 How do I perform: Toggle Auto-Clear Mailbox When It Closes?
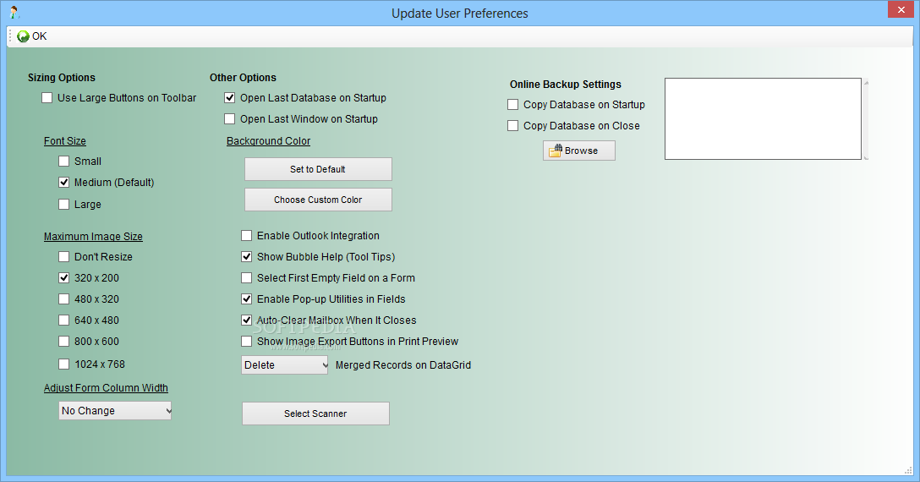246,320
